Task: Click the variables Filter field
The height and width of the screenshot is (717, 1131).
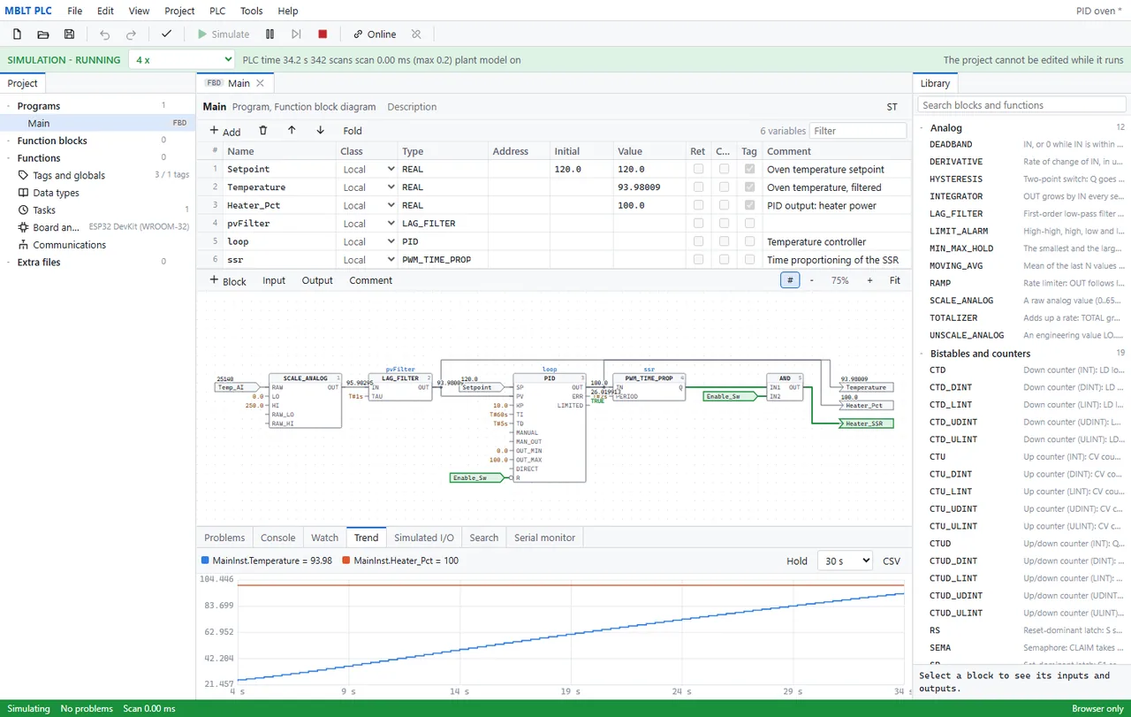Action: point(858,131)
